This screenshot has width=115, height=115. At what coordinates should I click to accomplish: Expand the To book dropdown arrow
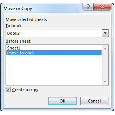tap(105, 33)
